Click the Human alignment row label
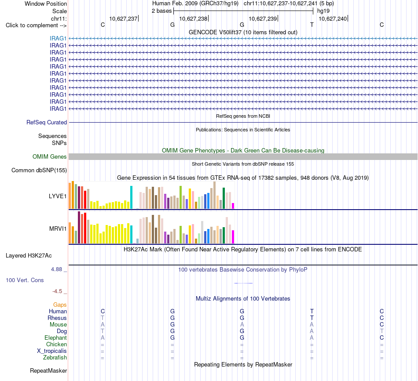The image size is (418, 381). (x=58, y=311)
